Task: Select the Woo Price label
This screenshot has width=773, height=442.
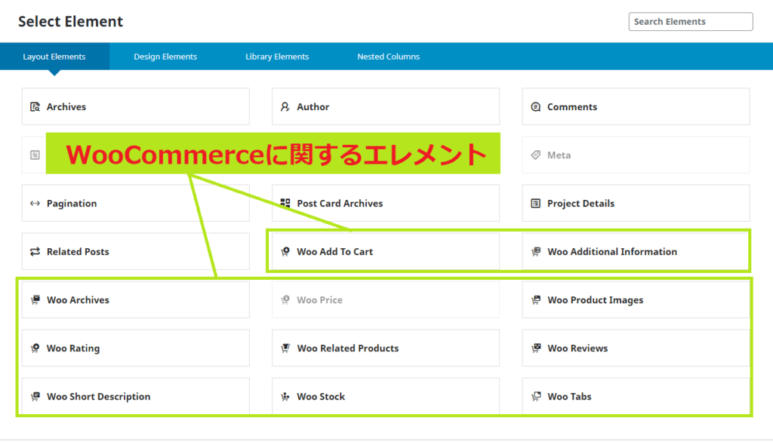Action: [x=319, y=300]
